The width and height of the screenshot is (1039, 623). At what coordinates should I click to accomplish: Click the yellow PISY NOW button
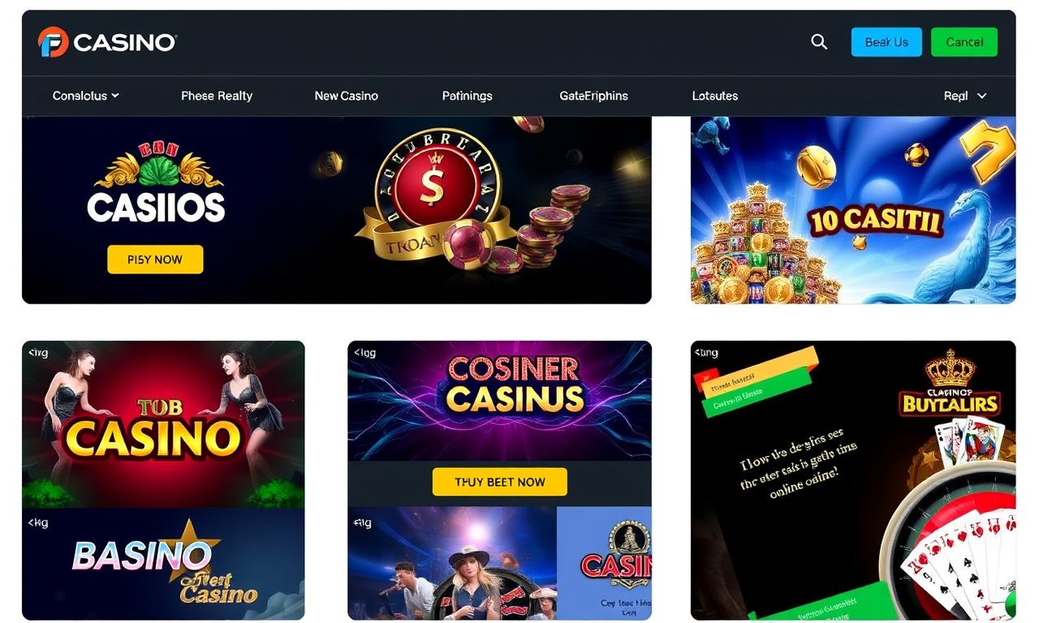tap(155, 260)
